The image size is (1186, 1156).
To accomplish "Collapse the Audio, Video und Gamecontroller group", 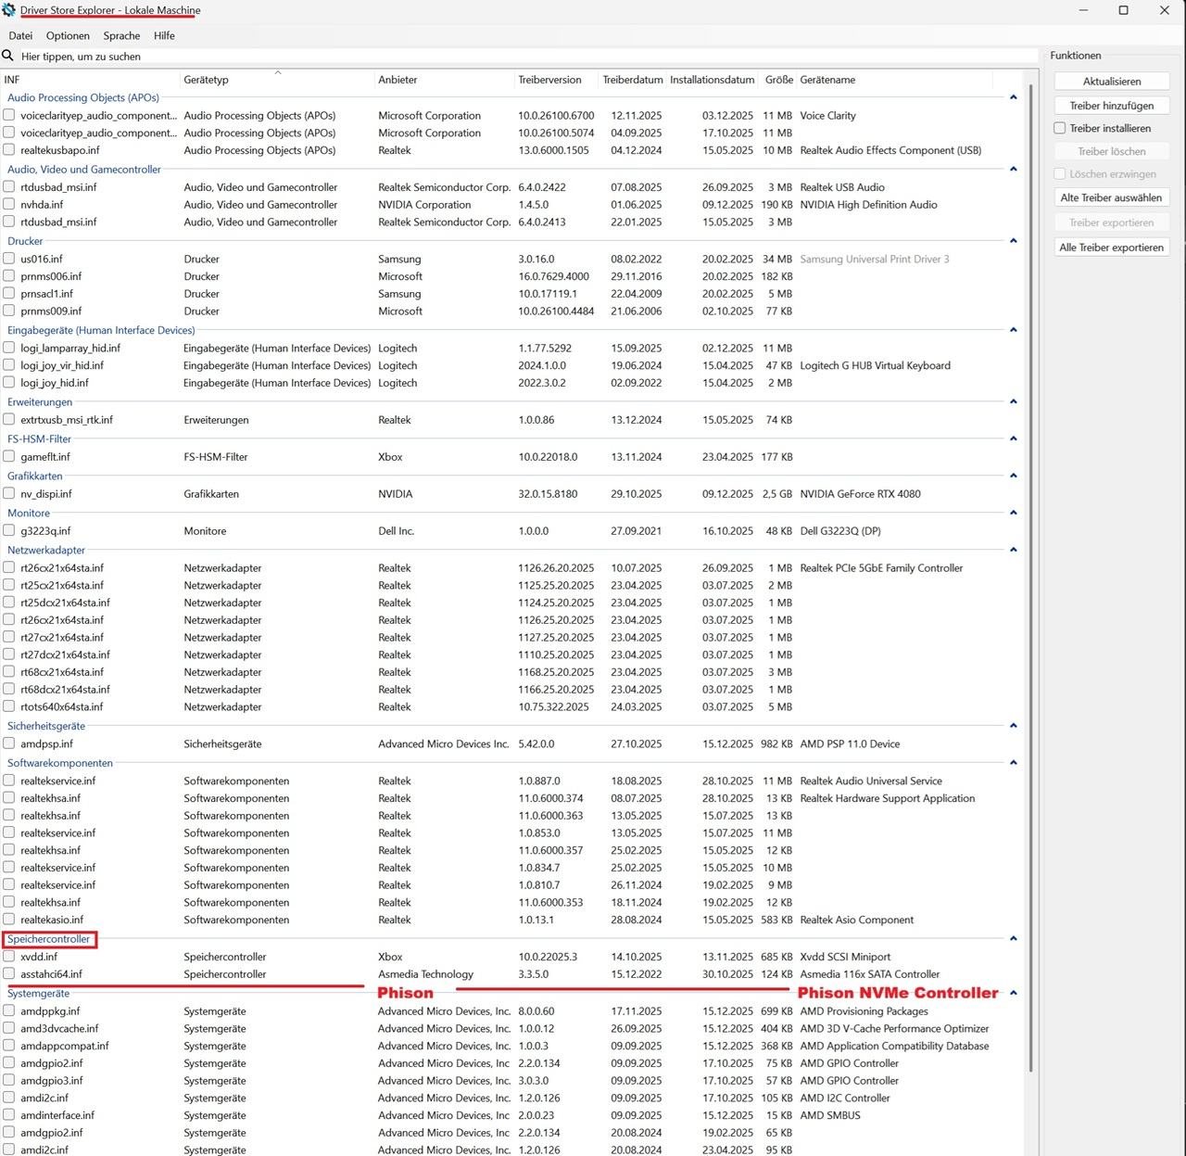I will [x=1013, y=169].
